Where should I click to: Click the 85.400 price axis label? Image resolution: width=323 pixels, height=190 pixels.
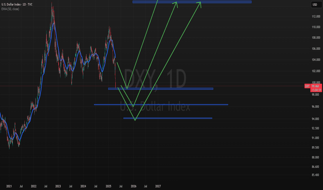315,175
